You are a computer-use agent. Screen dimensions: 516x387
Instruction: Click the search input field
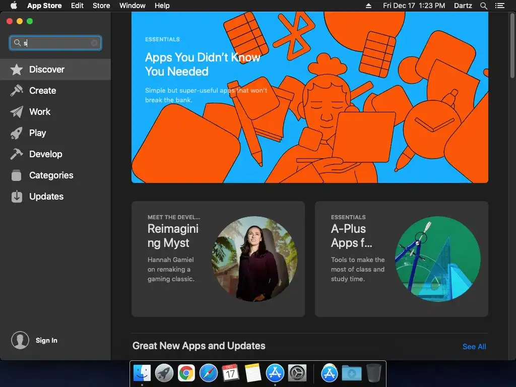[55, 43]
